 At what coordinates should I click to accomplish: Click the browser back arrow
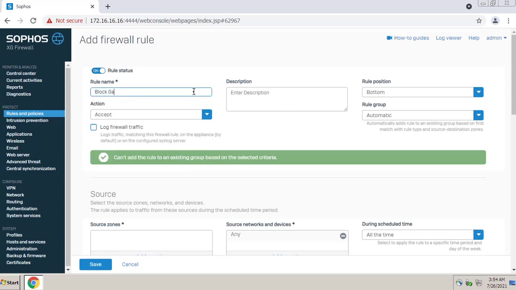coord(7,21)
